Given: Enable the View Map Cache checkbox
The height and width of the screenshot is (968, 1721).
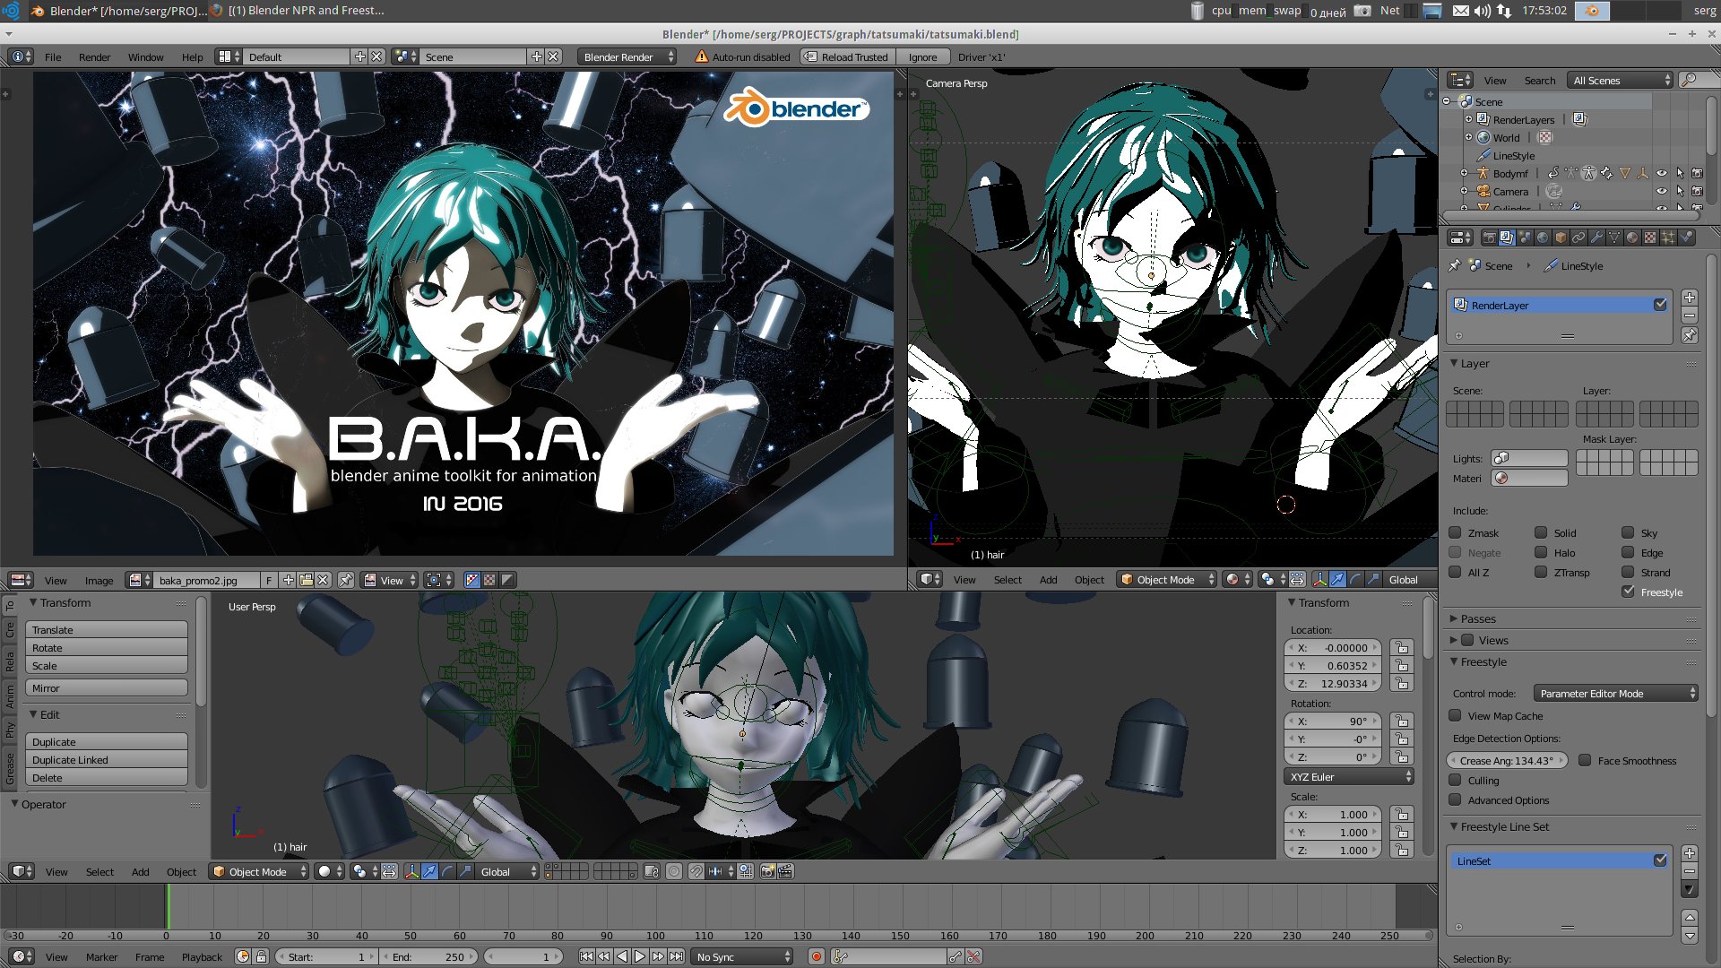Looking at the screenshot, I should pyautogui.click(x=1456, y=715).
